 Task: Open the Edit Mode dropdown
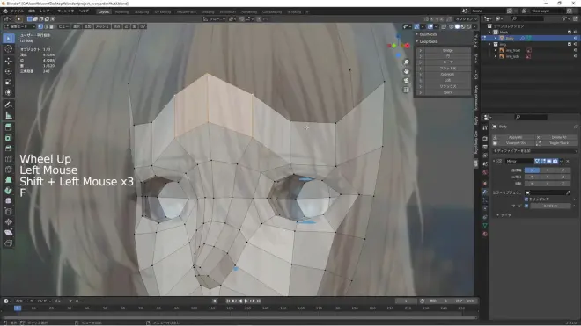pos(18,26)
